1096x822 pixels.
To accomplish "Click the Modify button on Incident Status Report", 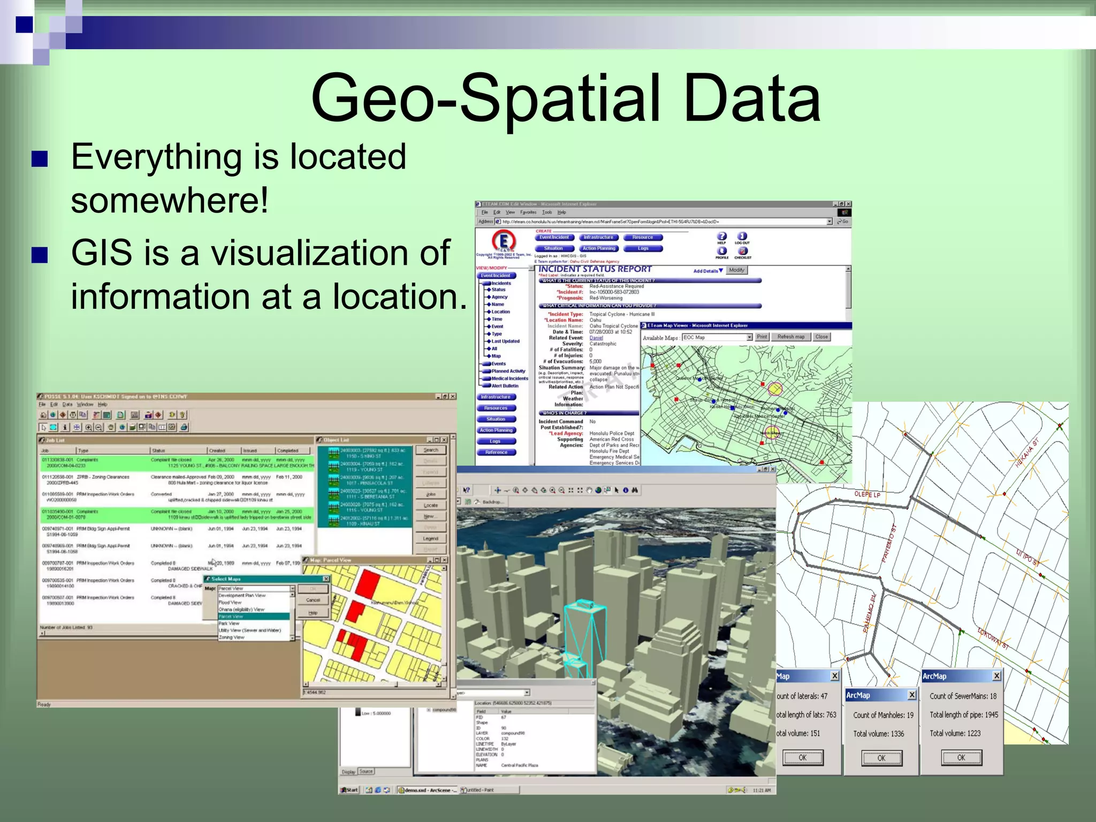I will (x=737, y=270).
